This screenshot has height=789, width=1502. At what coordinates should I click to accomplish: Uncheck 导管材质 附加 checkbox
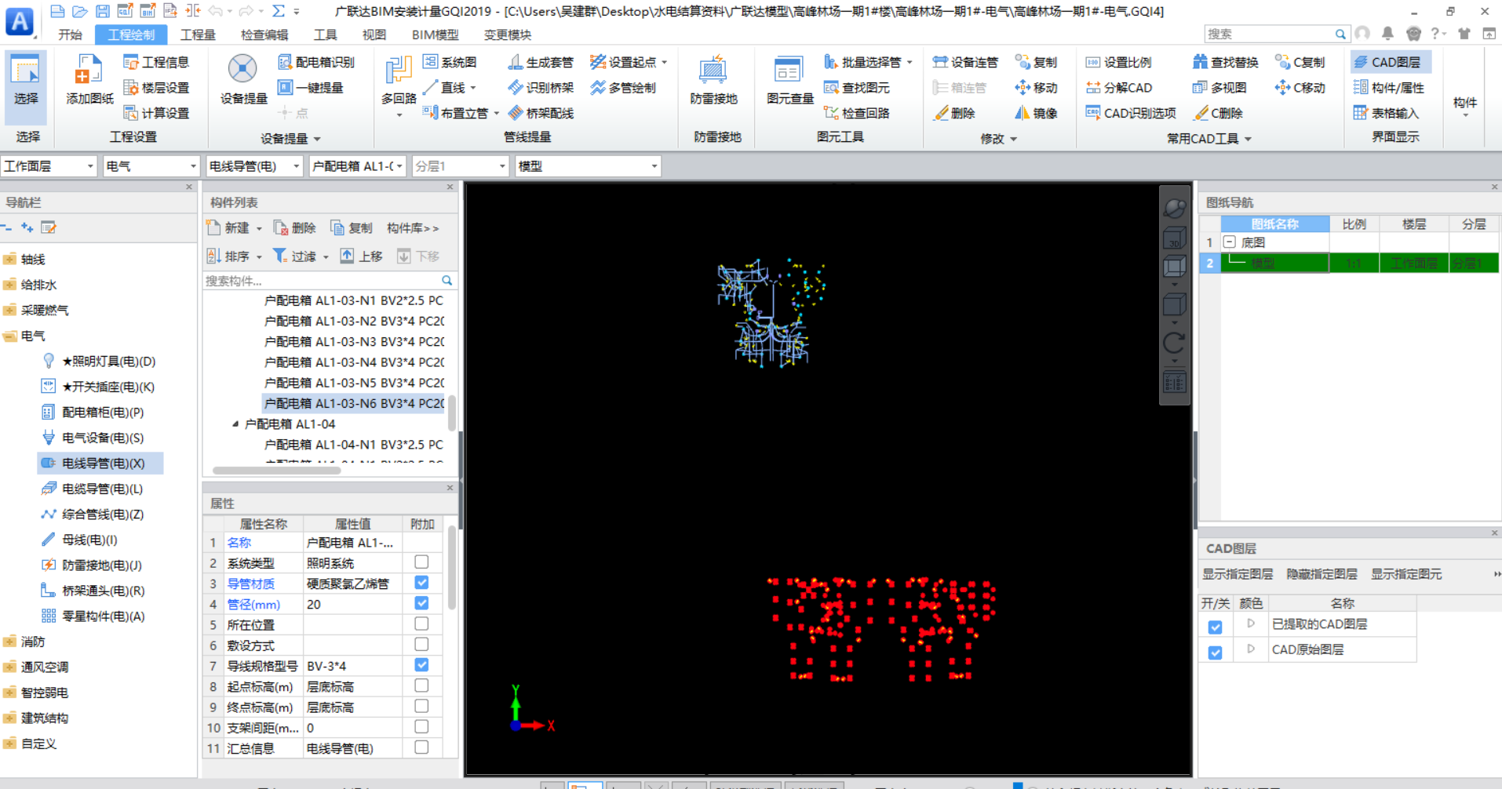coord(421,583)
